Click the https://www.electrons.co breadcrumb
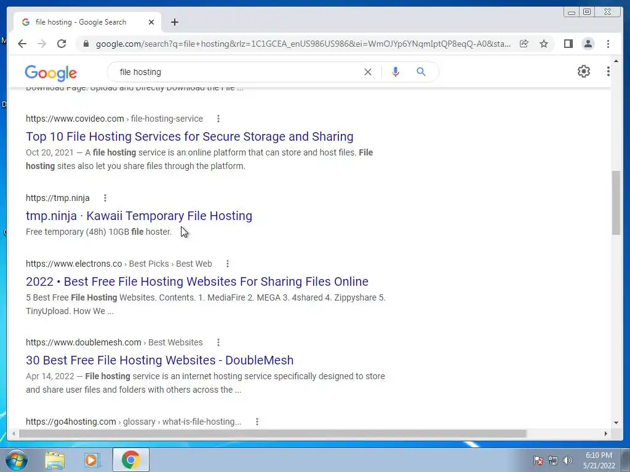630x472 pixels. pos(119,264)
